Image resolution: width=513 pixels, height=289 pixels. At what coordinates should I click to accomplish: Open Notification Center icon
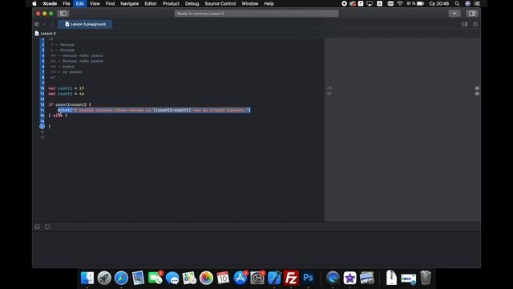(477, 3)
